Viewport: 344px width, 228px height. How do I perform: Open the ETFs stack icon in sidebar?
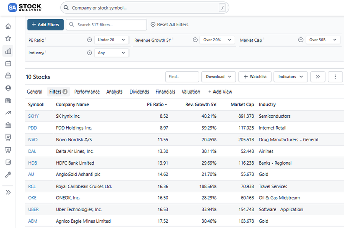pos(8,76)
